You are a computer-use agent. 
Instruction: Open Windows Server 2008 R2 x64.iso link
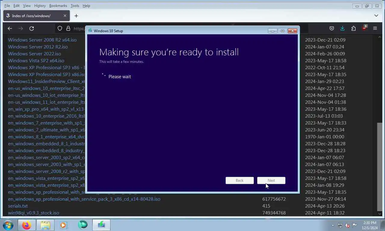(x=42, y=40)
